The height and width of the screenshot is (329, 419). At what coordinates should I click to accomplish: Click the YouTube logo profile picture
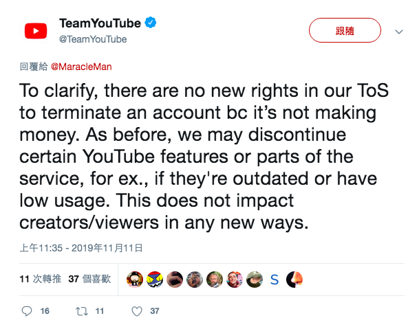[x=36, y=31]
